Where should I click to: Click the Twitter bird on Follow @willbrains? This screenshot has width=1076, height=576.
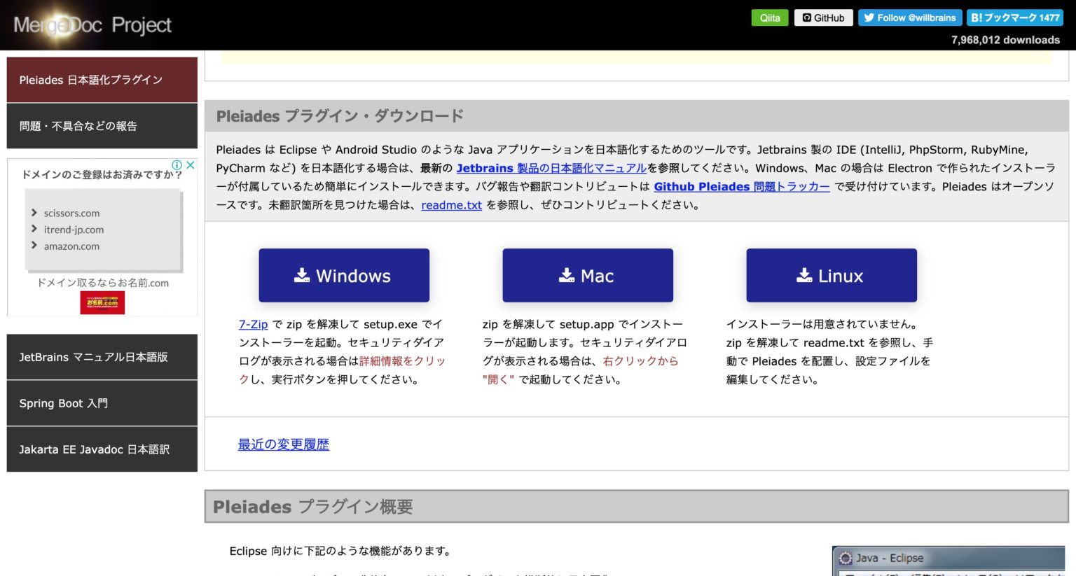868,17
